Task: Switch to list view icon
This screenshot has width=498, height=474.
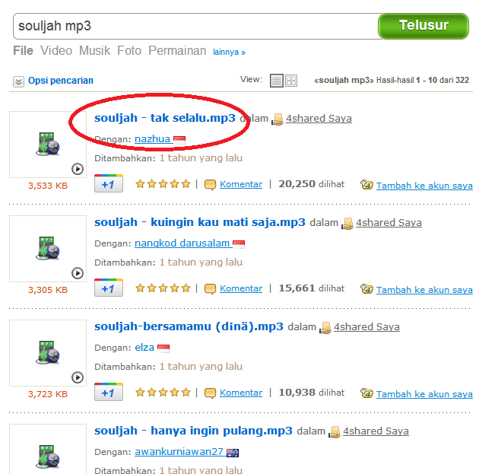Action: [277, 81]
